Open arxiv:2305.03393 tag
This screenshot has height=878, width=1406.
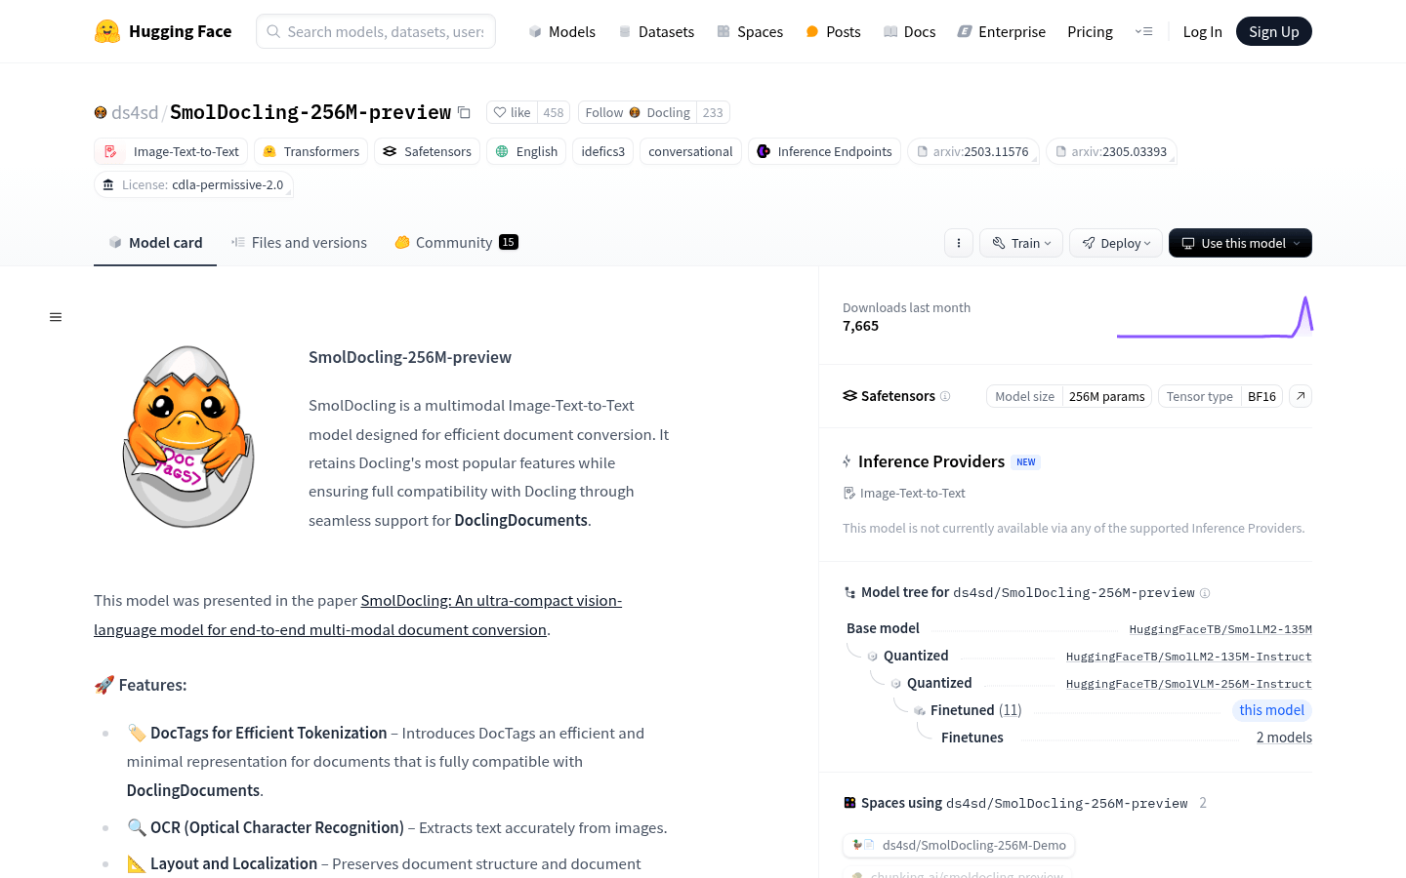1111,151
